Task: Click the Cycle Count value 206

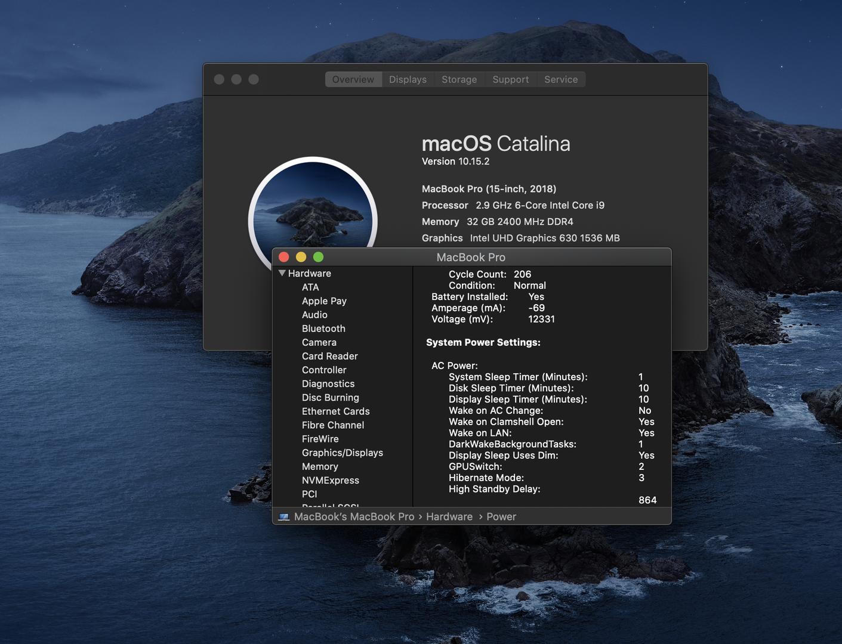Action: click(x=522, y=274)
